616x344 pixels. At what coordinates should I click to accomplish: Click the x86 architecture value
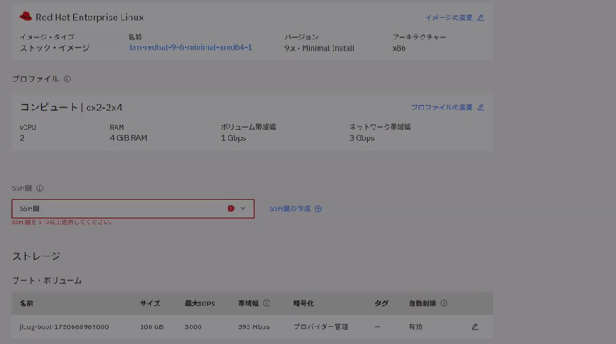click(399, 48)
